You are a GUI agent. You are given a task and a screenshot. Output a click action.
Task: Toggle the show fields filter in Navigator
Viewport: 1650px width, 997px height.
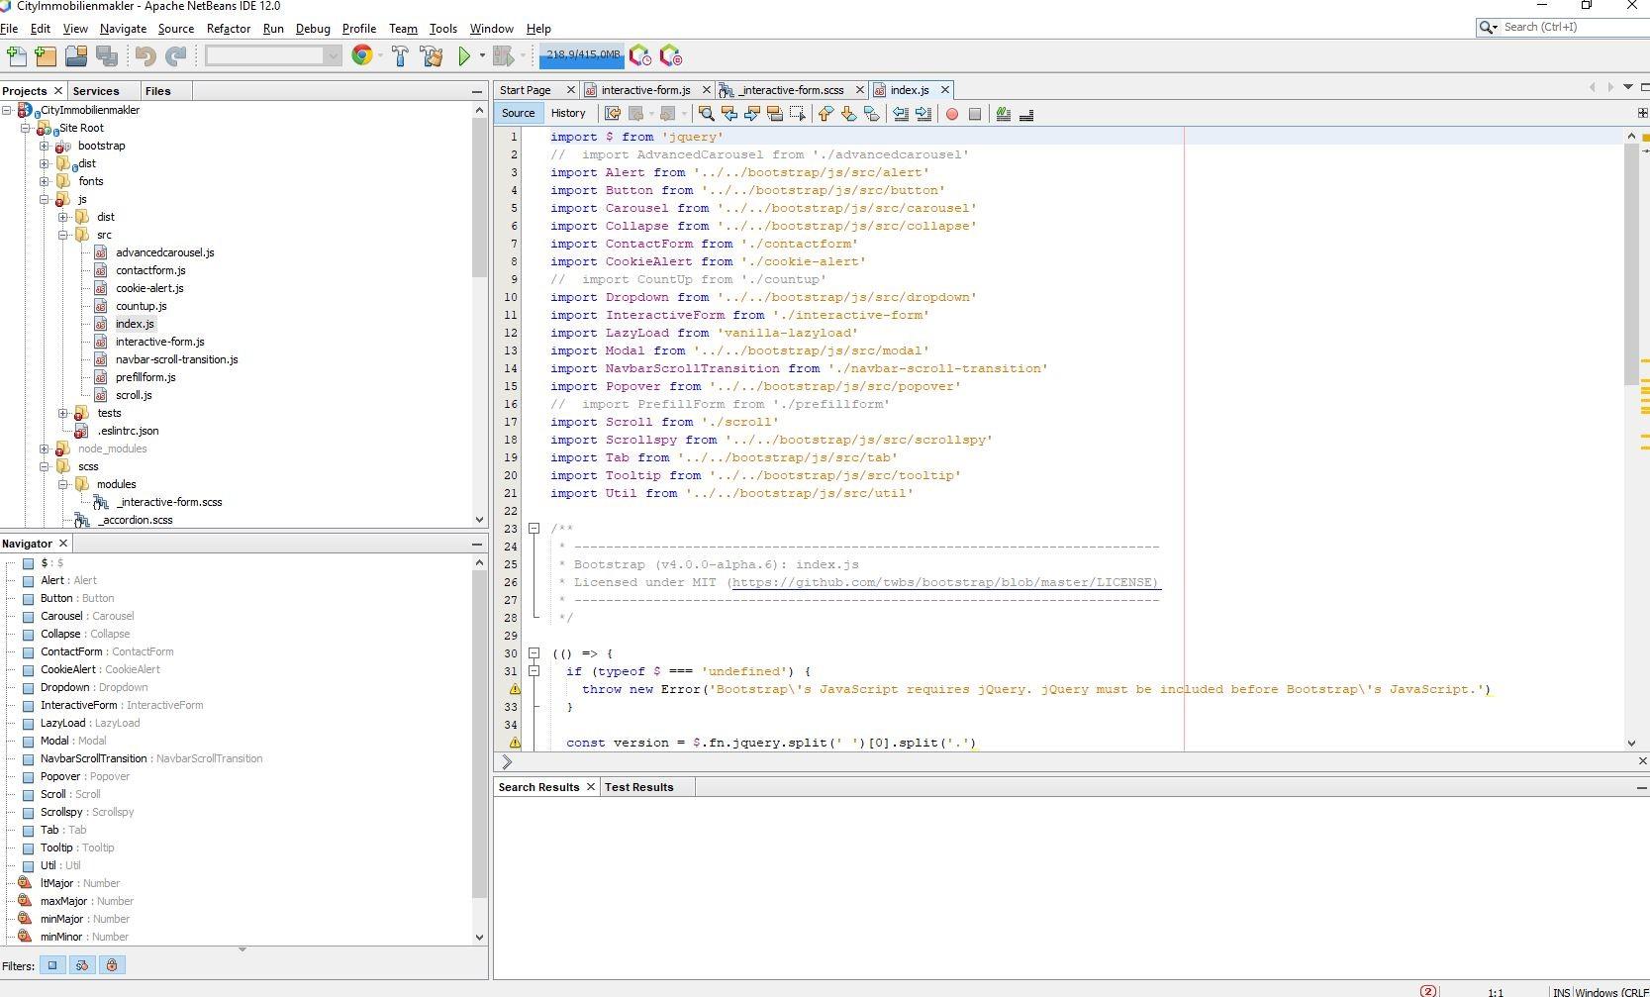(x=52, y=965)
